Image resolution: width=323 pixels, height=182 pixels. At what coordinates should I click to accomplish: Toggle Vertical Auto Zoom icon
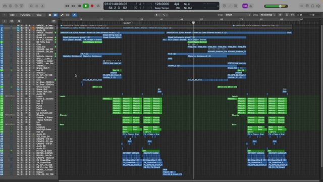[x=287, y=15]
